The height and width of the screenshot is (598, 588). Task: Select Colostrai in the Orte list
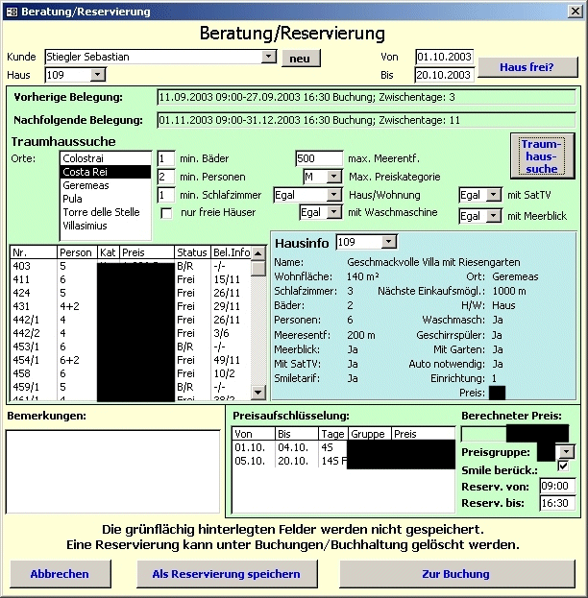[x=106, y=158]
